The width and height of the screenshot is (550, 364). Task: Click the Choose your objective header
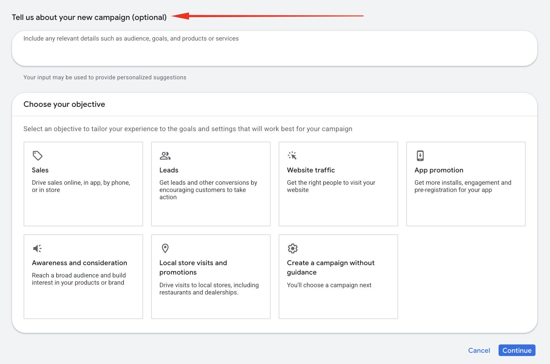tap(64, 104)
